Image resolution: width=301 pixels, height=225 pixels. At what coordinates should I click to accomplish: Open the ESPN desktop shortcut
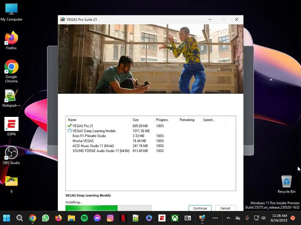[x=11, y=127]
